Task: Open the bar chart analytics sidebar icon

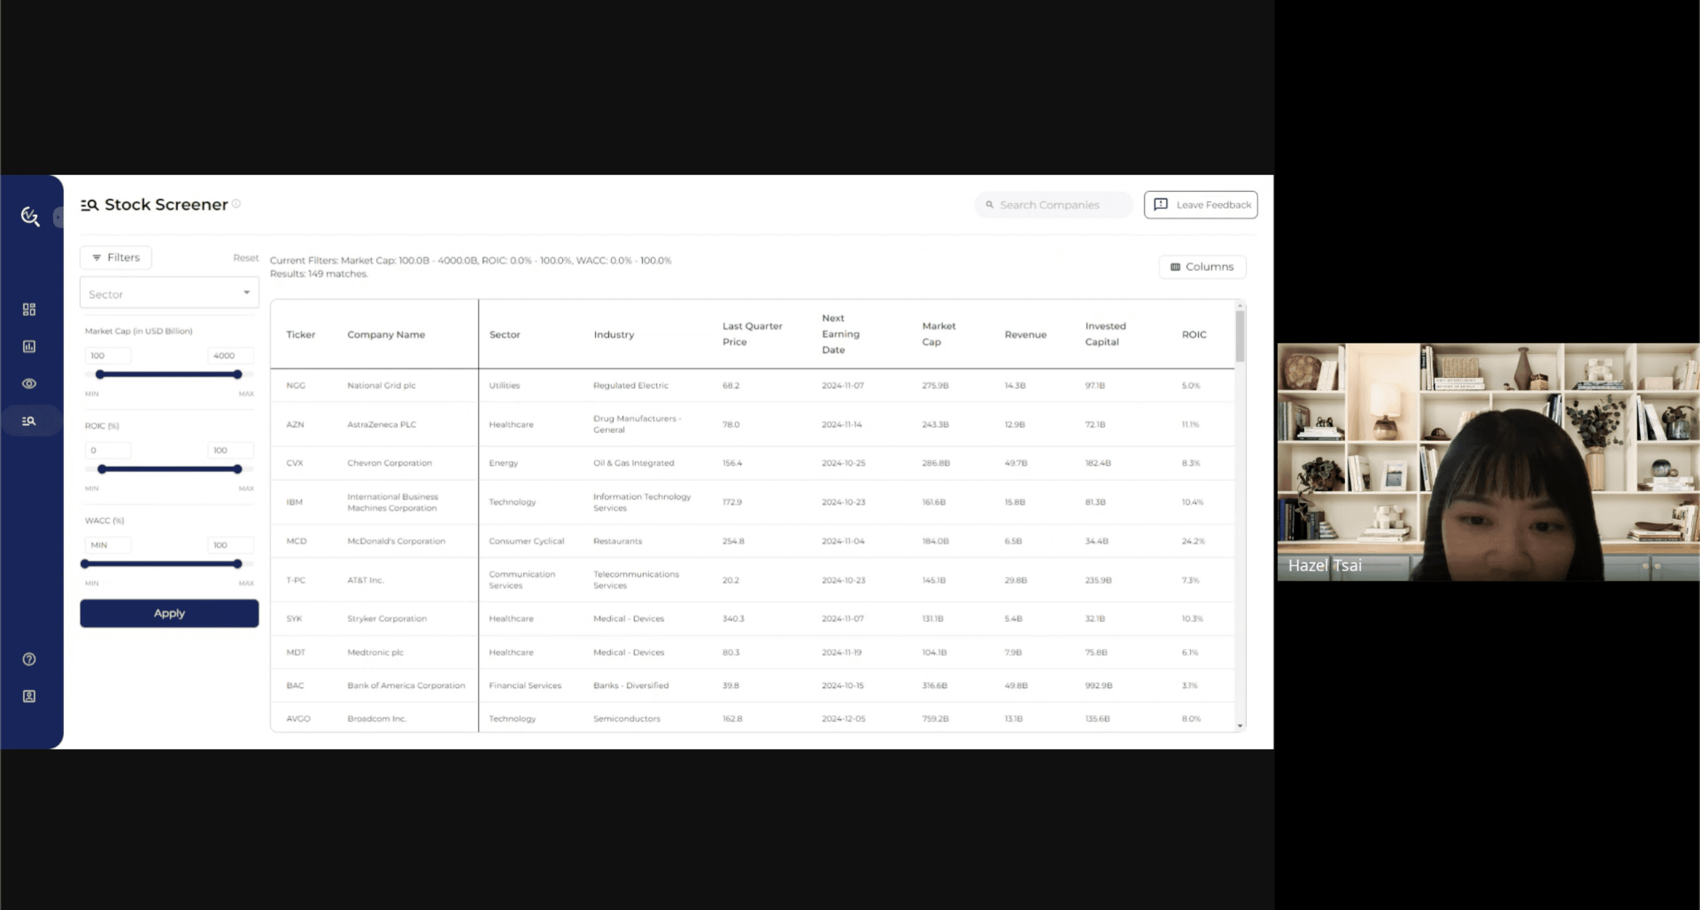Action: click(x=29, y=346)
